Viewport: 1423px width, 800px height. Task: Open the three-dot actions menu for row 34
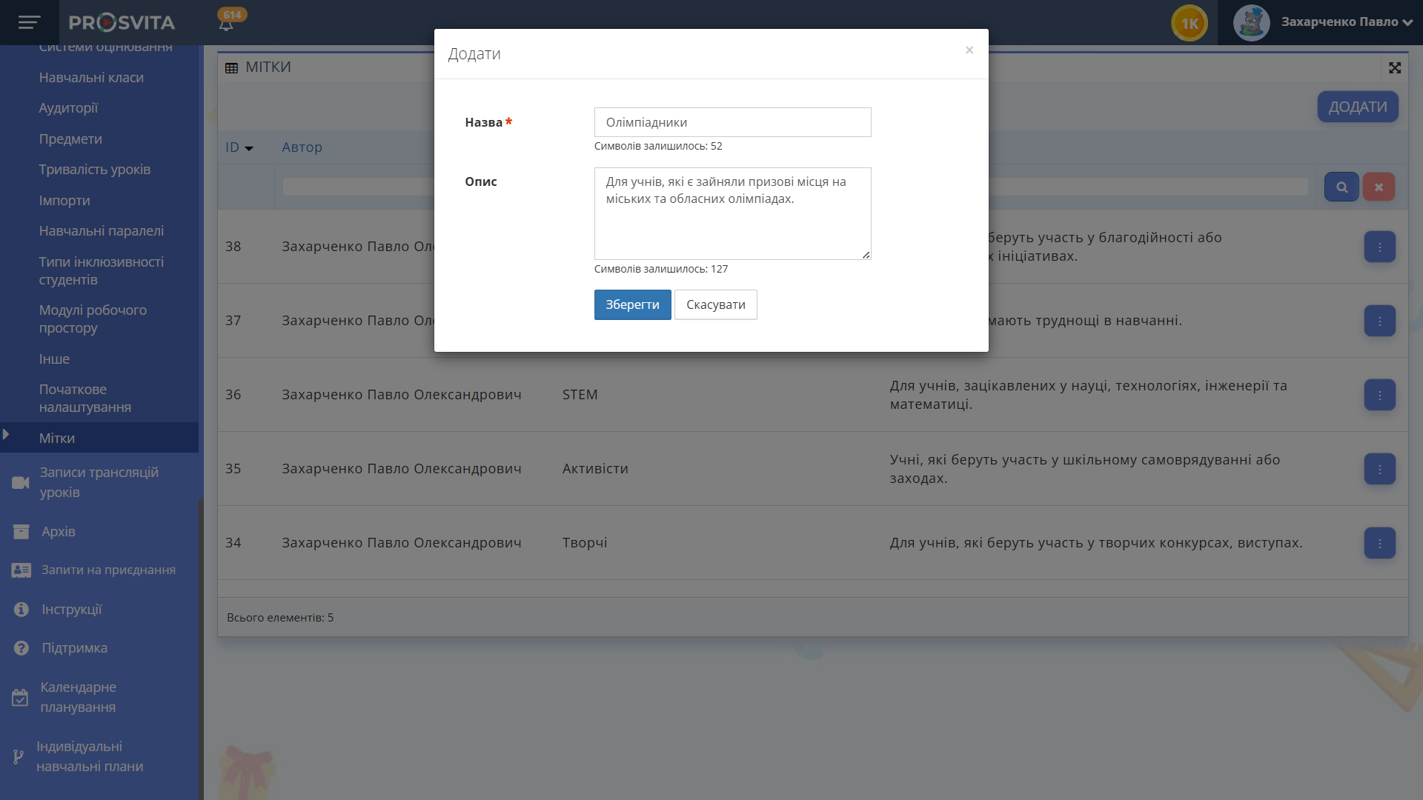tap(1379, 543)
